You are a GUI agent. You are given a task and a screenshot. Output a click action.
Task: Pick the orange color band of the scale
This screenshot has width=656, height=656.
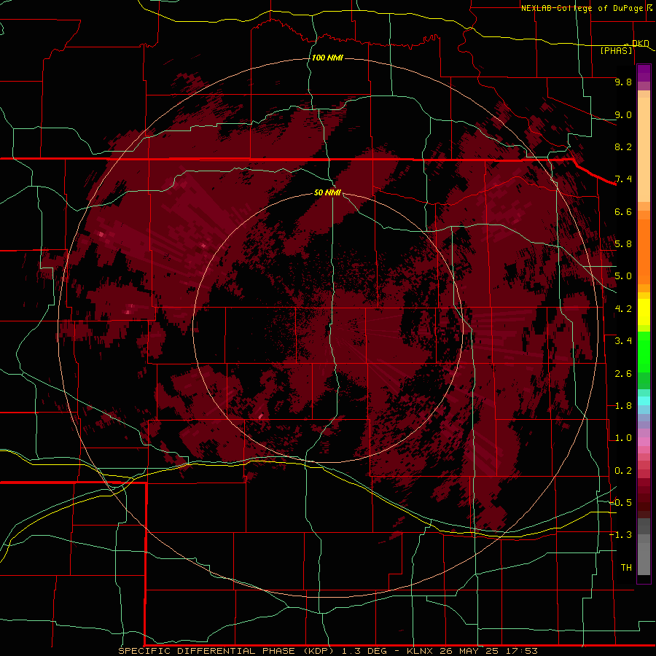[x=644, y=251]
